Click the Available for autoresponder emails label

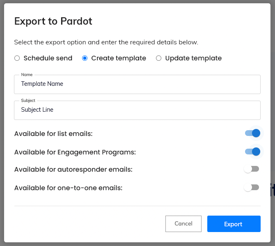[73, 169]
